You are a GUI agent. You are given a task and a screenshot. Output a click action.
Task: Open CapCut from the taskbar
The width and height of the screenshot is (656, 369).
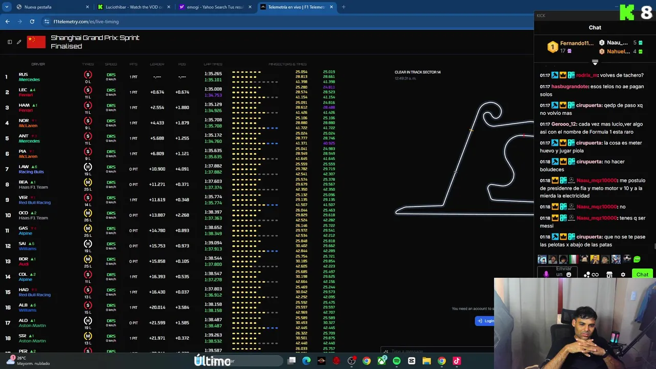412,361
